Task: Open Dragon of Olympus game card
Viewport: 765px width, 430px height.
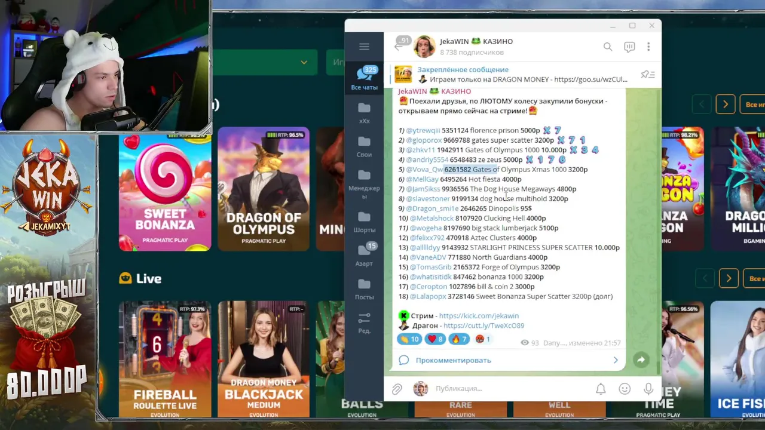Action: [264, 189]
